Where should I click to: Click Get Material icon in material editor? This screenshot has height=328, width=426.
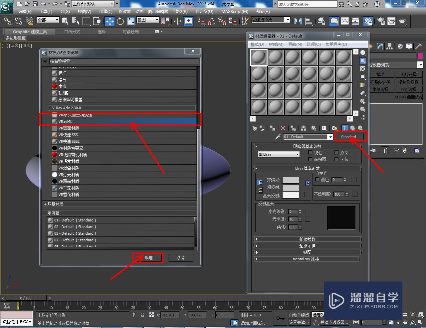[x=255, y=128]
